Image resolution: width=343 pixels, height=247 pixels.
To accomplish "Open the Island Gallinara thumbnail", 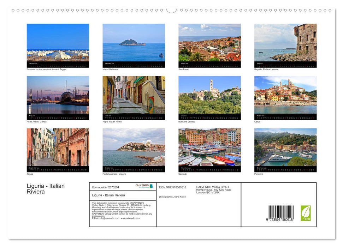I will click(x=134, y=44).
